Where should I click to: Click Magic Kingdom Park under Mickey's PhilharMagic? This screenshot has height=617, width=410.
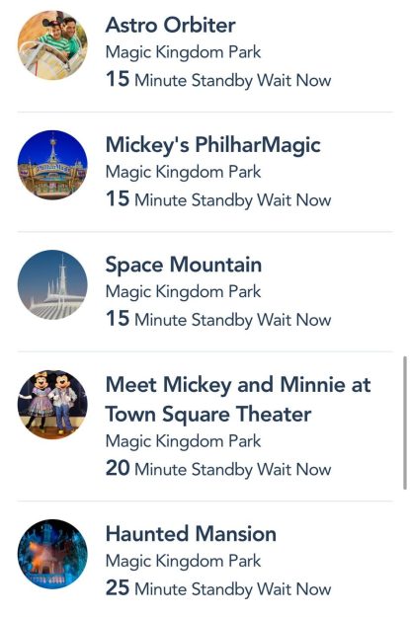tap(183, 173)
